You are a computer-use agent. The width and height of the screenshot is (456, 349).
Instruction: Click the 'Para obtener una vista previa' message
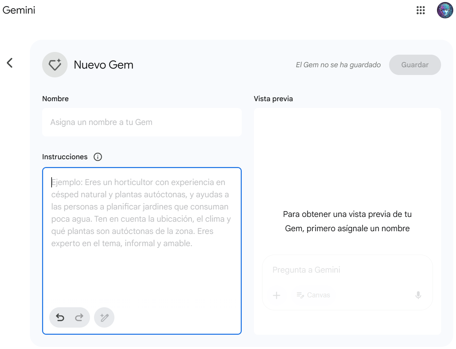tap(347, 221)
